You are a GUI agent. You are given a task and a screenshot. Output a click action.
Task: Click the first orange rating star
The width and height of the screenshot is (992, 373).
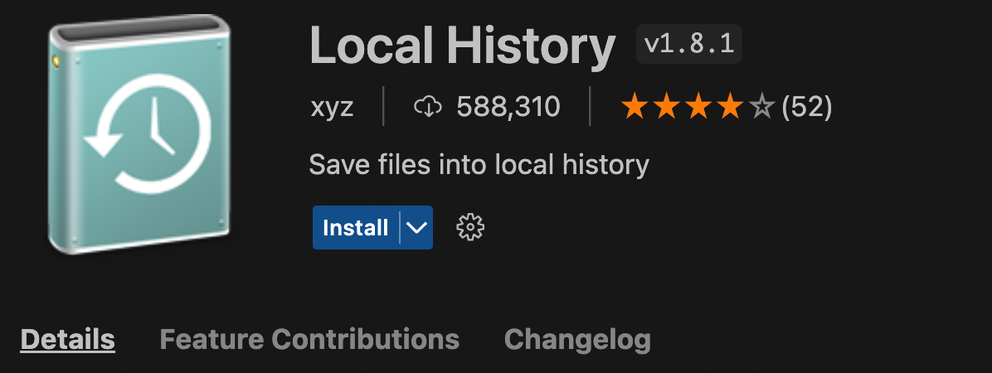pyautogui.click(x=635, y=107)
